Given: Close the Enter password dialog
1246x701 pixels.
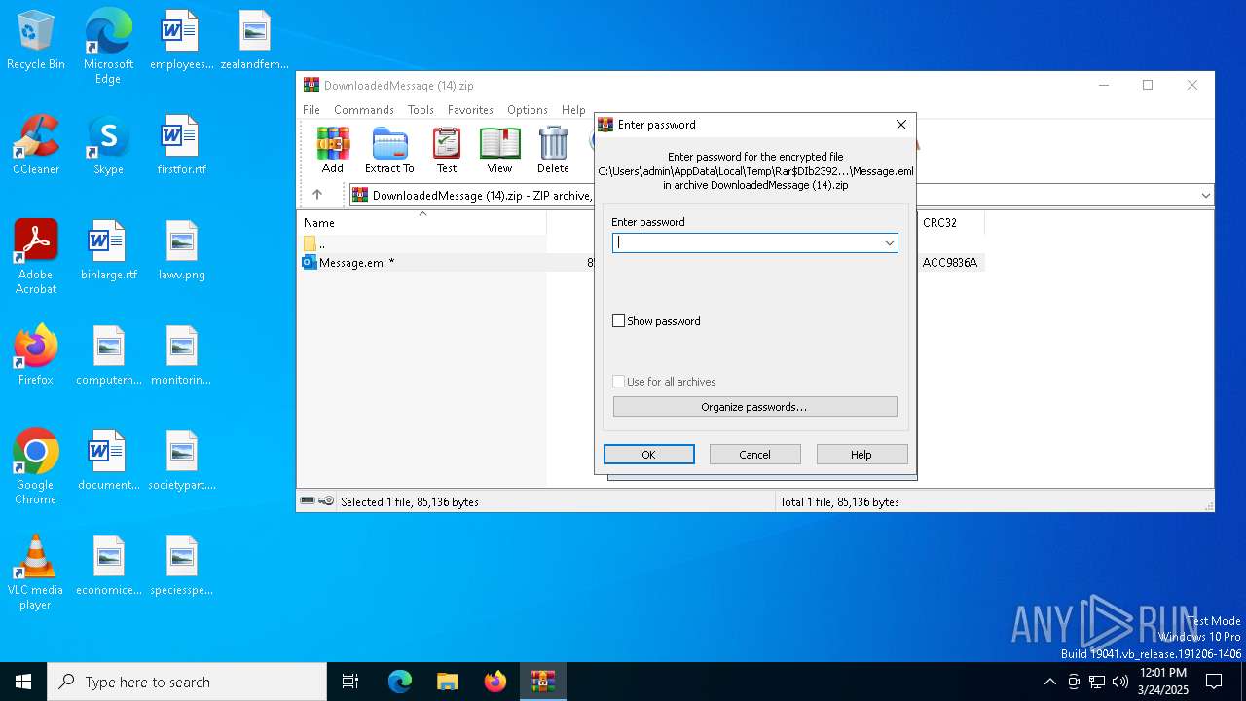Looking at the screenshot, I should [900, 125].
